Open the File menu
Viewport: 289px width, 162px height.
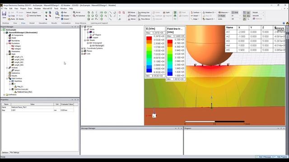click(6, 9)
